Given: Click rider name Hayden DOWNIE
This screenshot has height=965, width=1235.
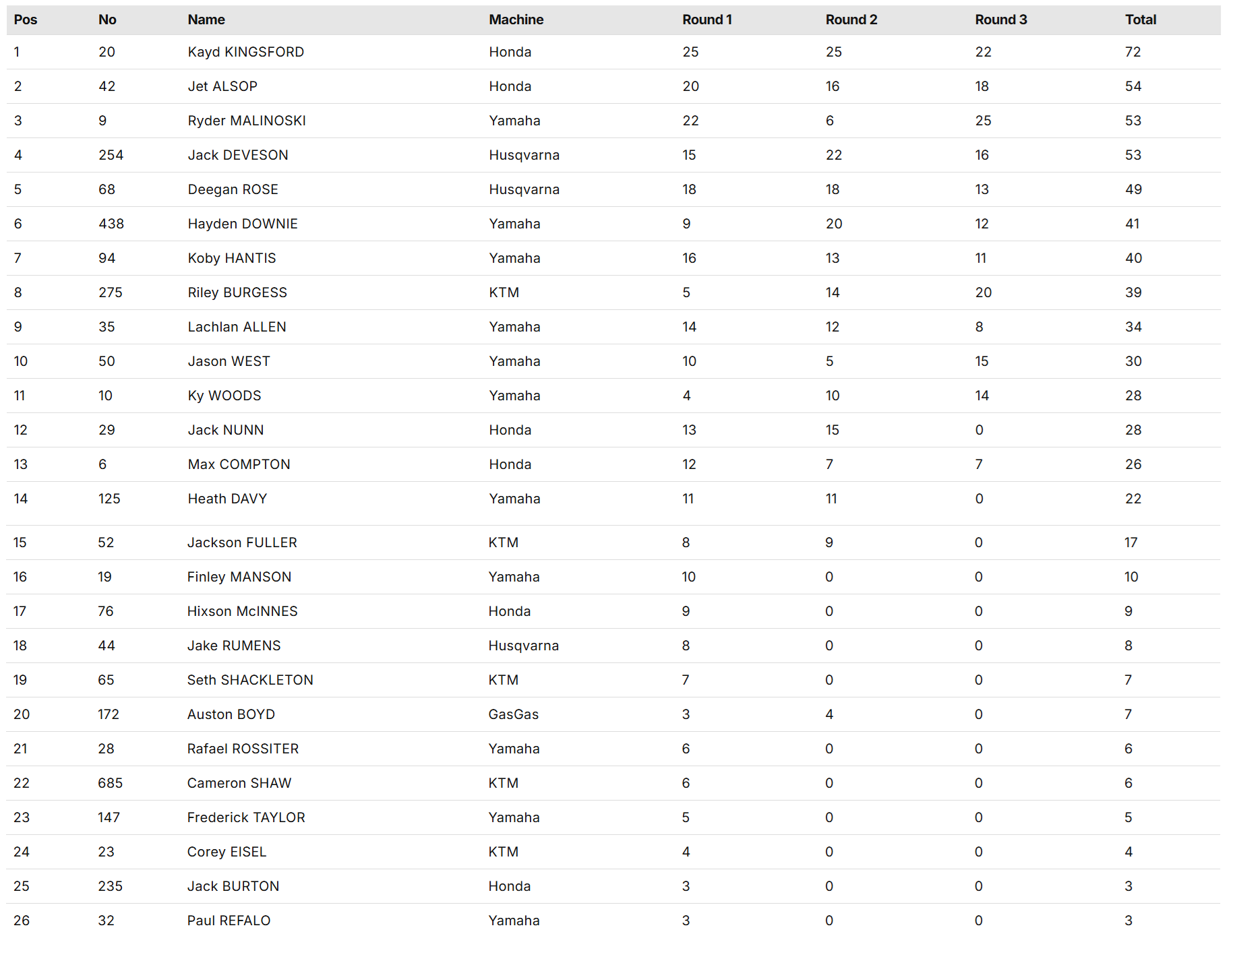Looking at the screenshot, I should (x=243, y=224).
